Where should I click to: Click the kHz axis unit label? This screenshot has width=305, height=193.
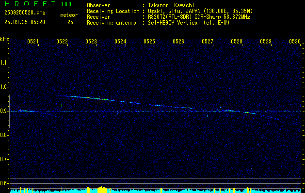point(4,39)
